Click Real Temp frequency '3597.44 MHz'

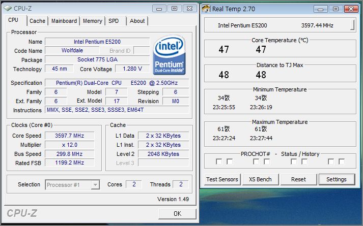tap(317, 25)
